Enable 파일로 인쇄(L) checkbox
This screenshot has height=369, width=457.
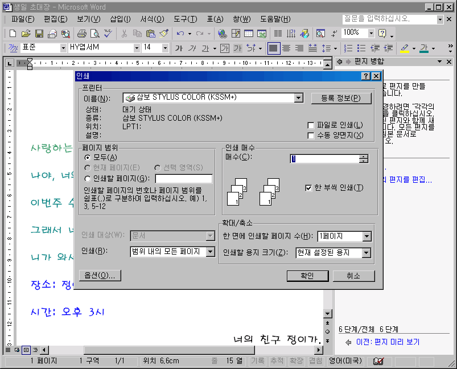(311, 125)
